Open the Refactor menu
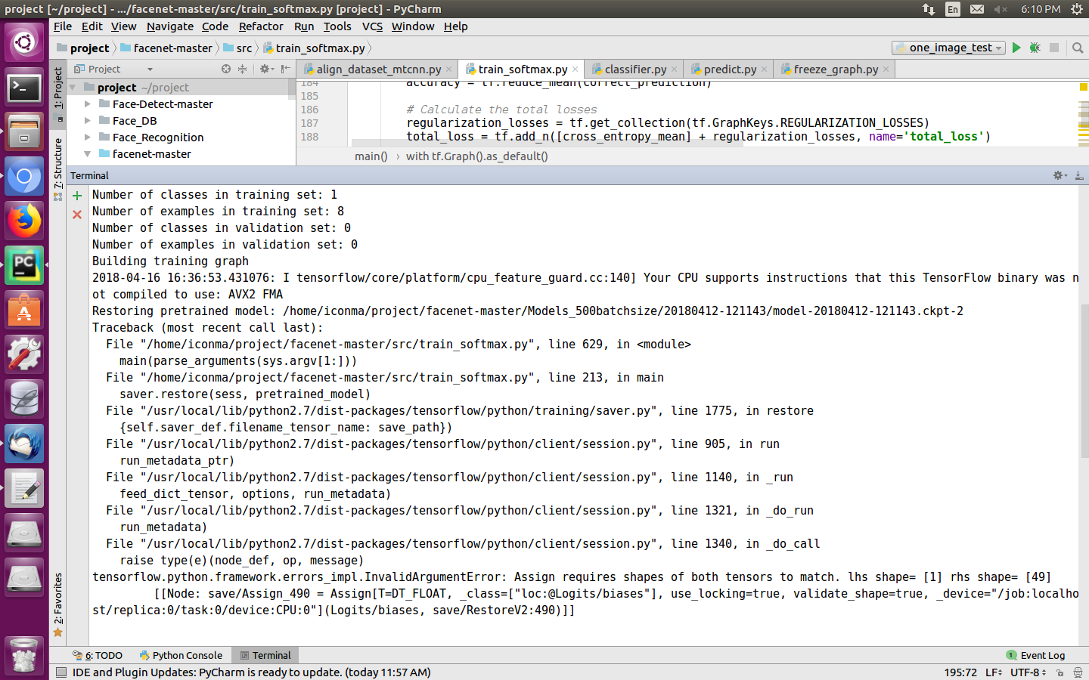Image resolution: width=1089 pixels, height=680 pixels. pos(261,26)
